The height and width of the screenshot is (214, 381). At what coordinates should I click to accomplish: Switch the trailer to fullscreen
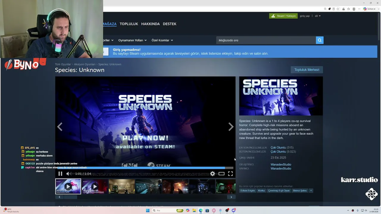230,174
